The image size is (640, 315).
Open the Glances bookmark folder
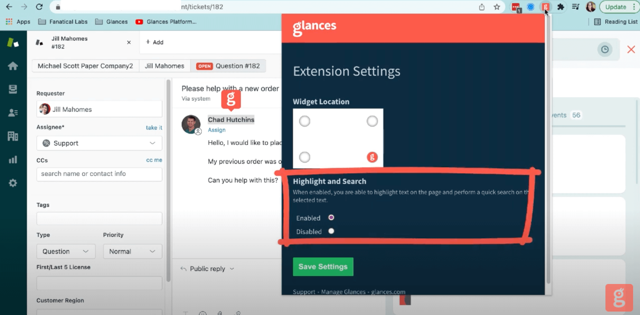click(111, 22)
